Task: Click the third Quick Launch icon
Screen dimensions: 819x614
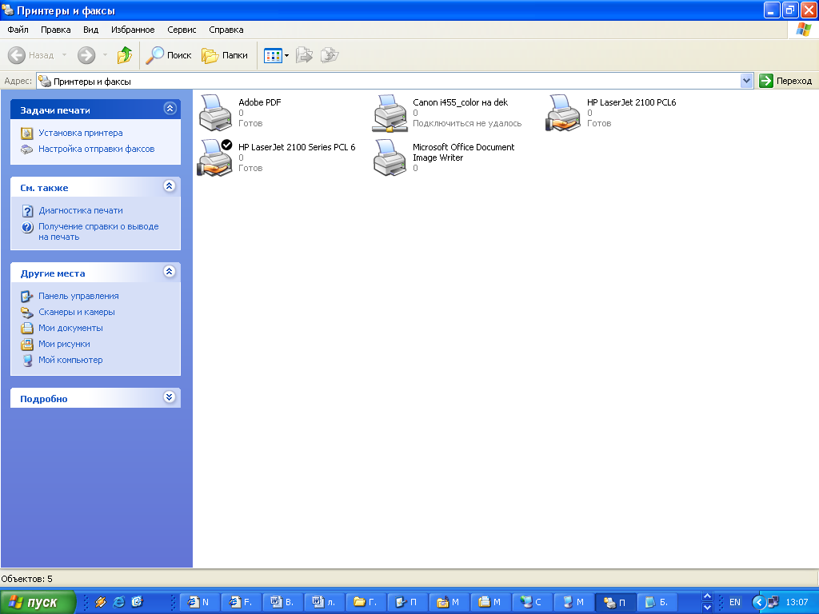Action: tap(138, 602)
